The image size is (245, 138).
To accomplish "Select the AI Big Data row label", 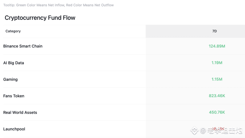I will tap(14, 63).
